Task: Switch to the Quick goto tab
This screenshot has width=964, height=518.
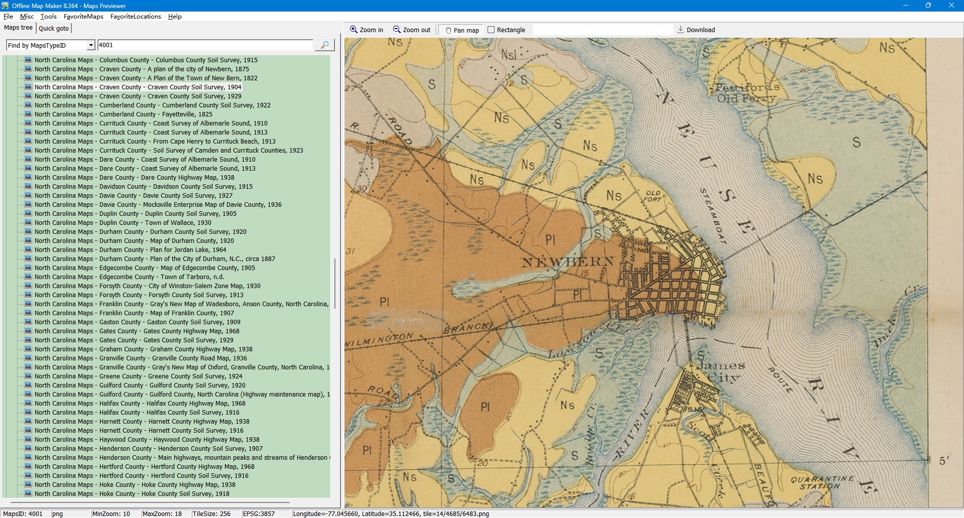Action: [54, 28]
